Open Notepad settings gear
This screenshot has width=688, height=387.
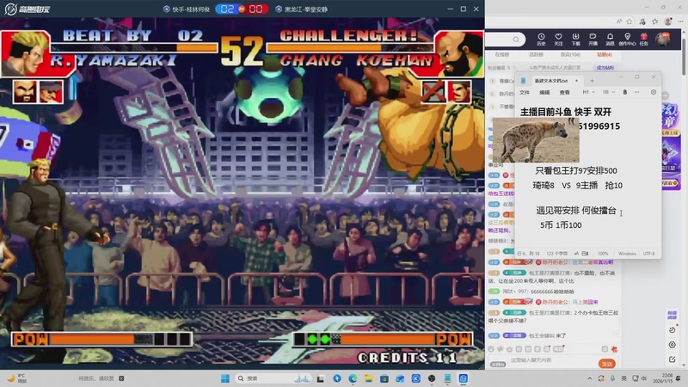click(x=654, y=92)
